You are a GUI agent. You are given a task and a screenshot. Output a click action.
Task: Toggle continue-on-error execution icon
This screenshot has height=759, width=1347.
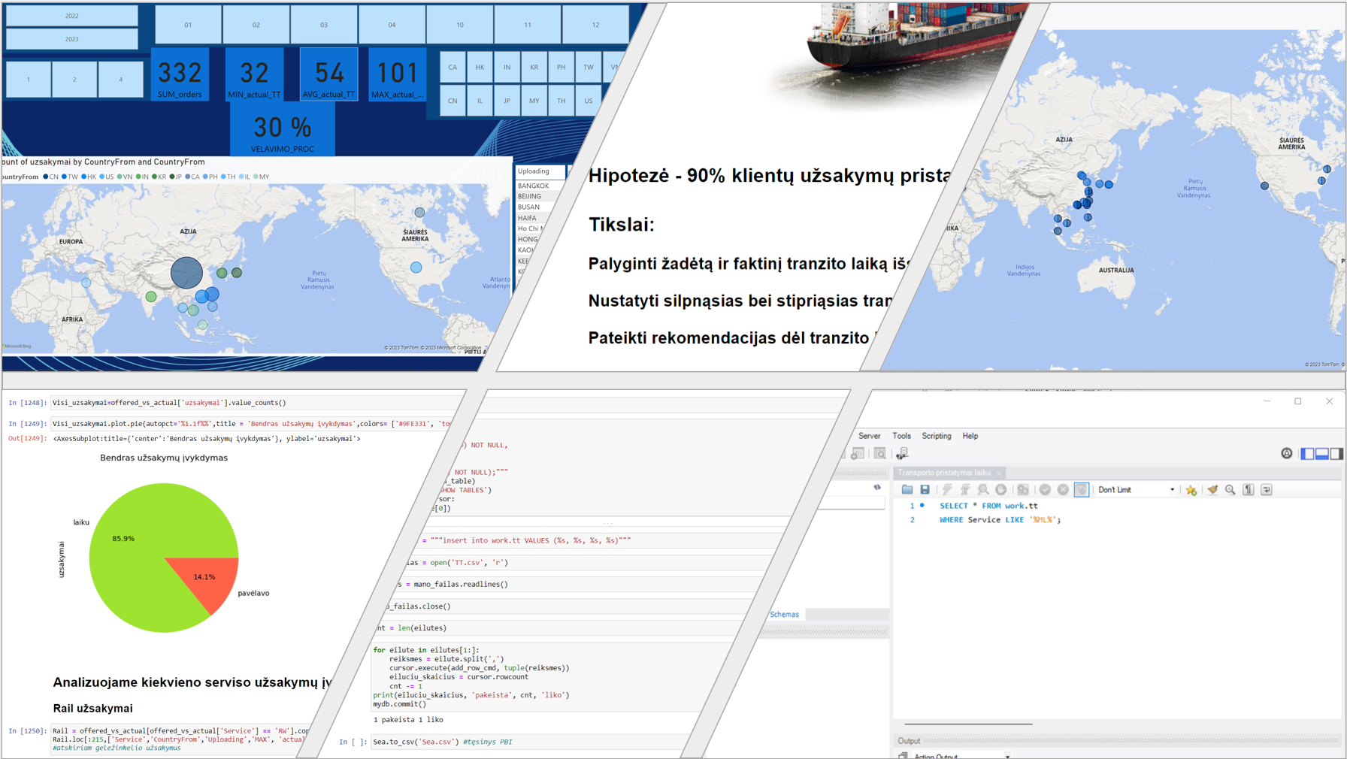tap(1023, 490)
